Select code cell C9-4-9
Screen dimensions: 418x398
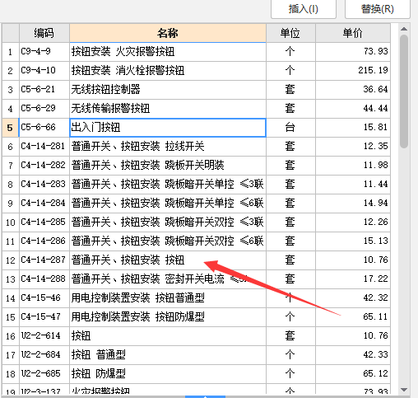[44, 52]
